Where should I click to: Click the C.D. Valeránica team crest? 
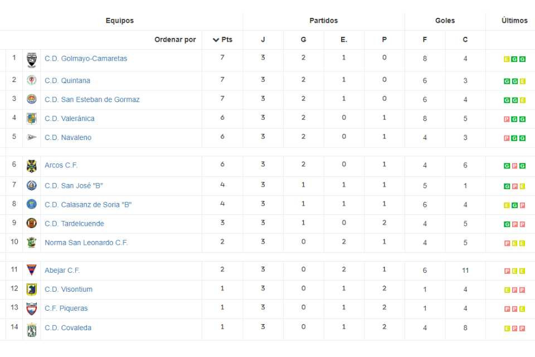(32, 119)
